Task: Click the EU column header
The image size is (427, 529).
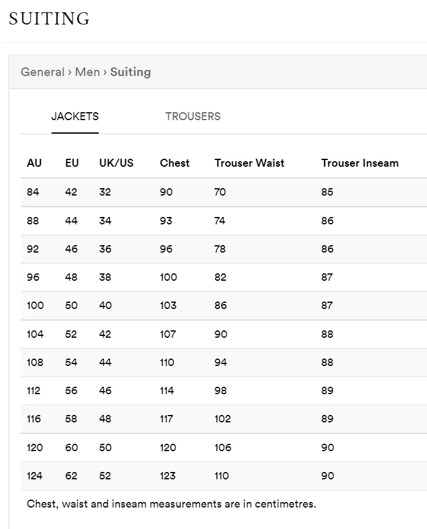Action: coord(72,163)
